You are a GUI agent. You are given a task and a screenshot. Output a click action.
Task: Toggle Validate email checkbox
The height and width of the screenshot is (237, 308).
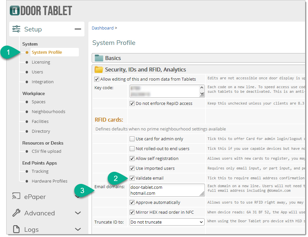132,178
